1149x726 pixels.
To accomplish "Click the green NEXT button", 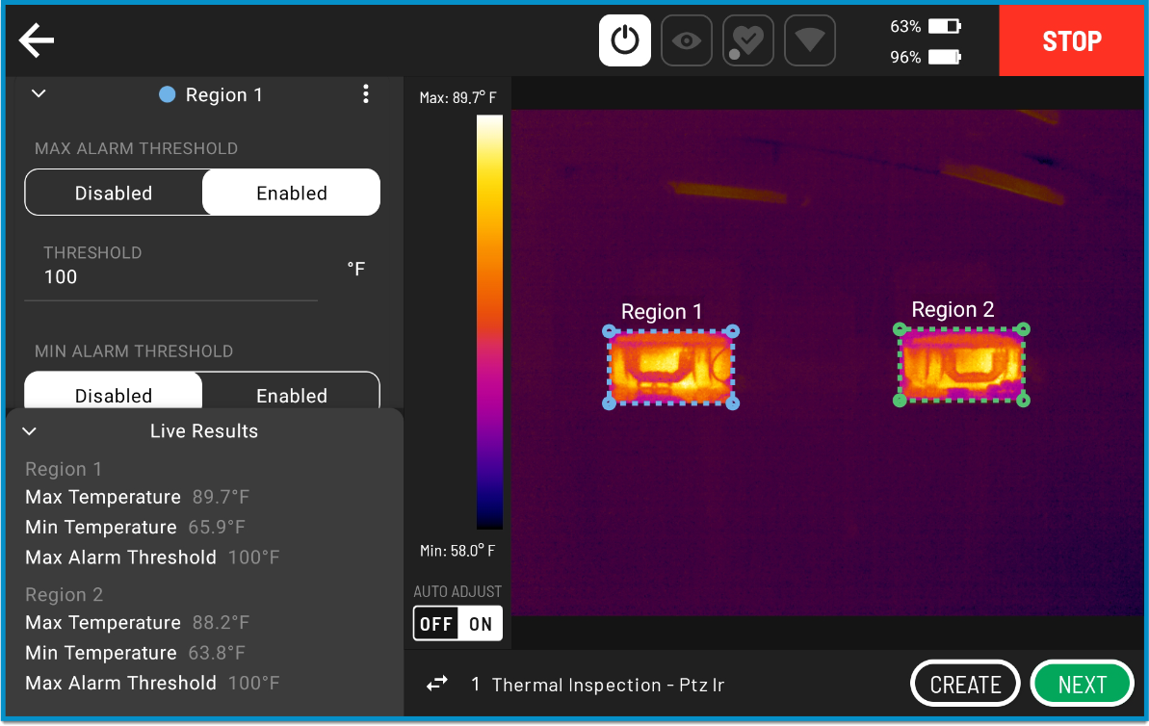I will (1083, 685).
